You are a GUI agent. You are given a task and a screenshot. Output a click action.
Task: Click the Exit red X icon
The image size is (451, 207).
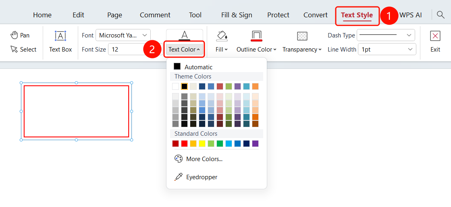[x=435, y=36]
